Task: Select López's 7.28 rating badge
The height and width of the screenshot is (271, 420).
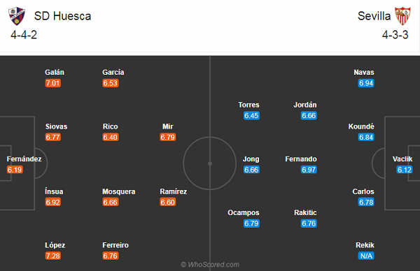Action: (x=53, y=256)
